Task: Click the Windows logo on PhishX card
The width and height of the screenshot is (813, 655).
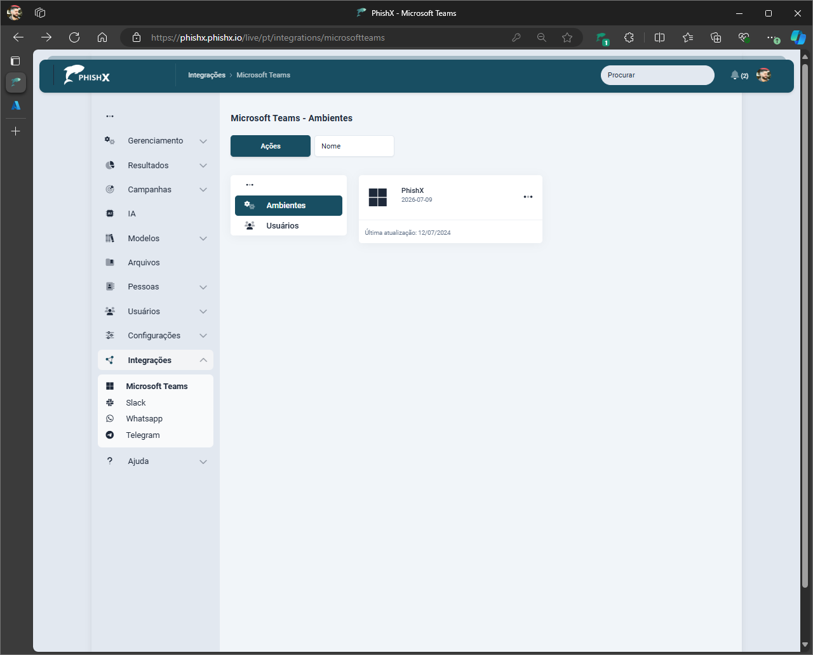Action: (x=378, y=197)
